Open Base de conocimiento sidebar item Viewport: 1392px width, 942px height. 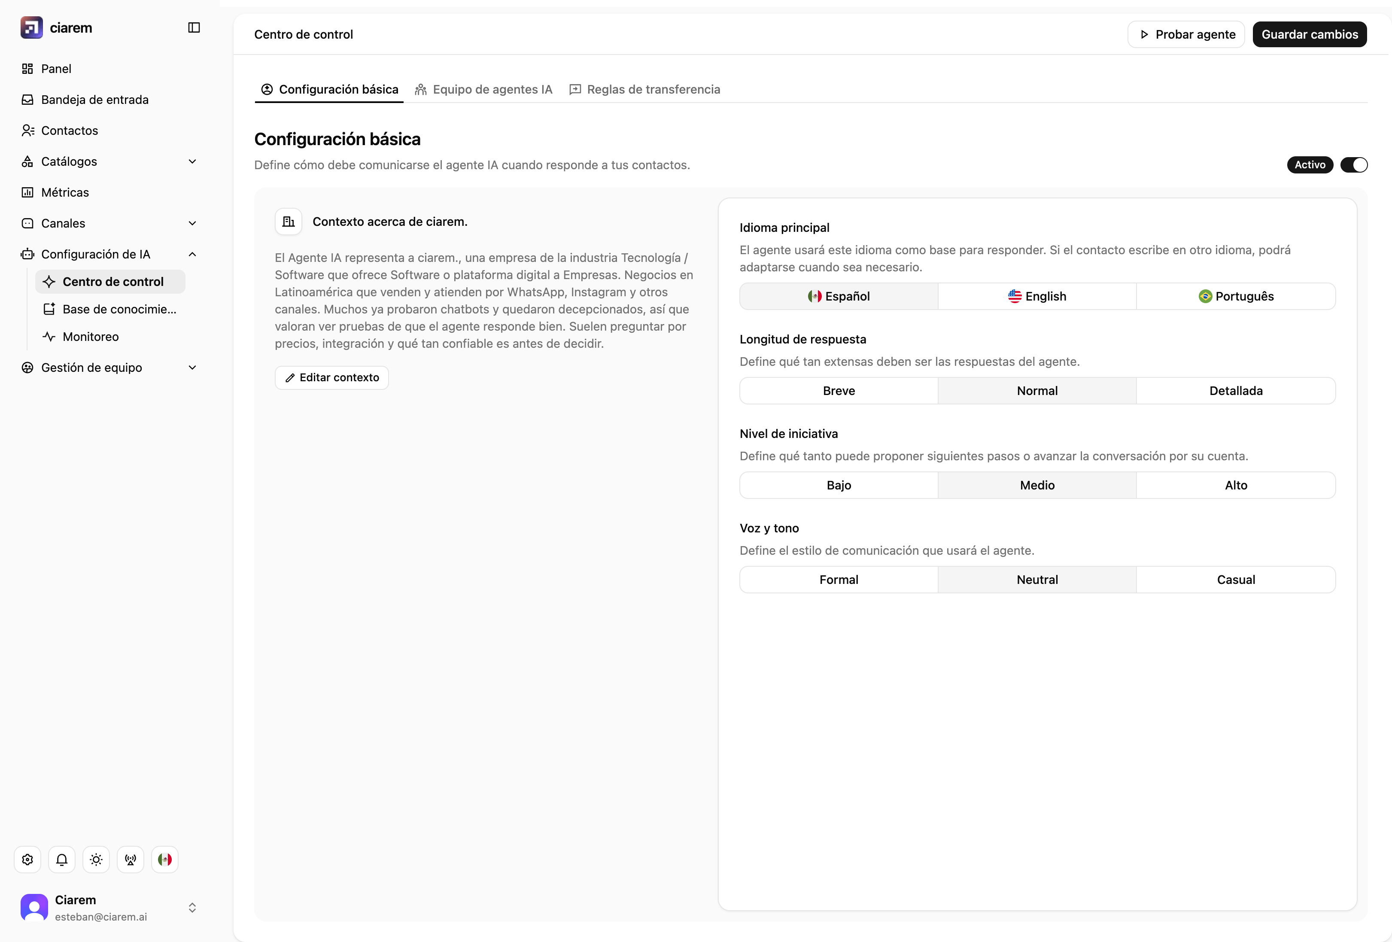[x=110, y=309]
